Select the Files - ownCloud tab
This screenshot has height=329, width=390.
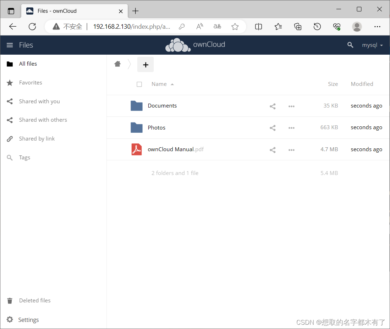point(75,11)
